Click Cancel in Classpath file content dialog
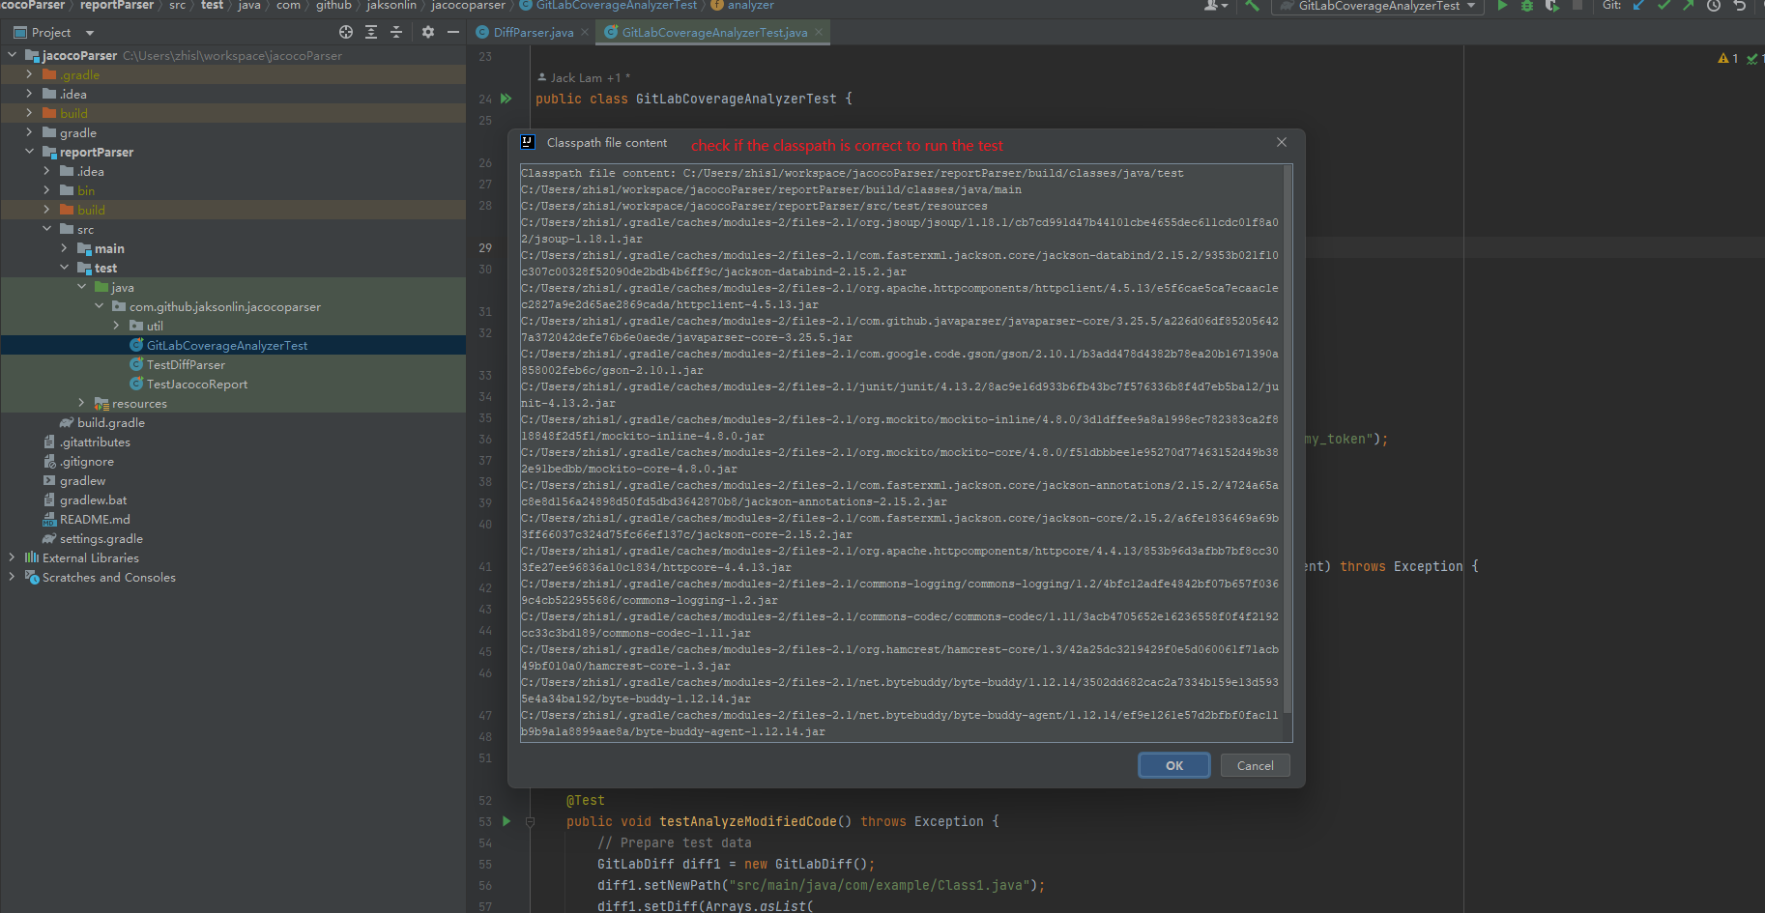 coord(1255,765)
